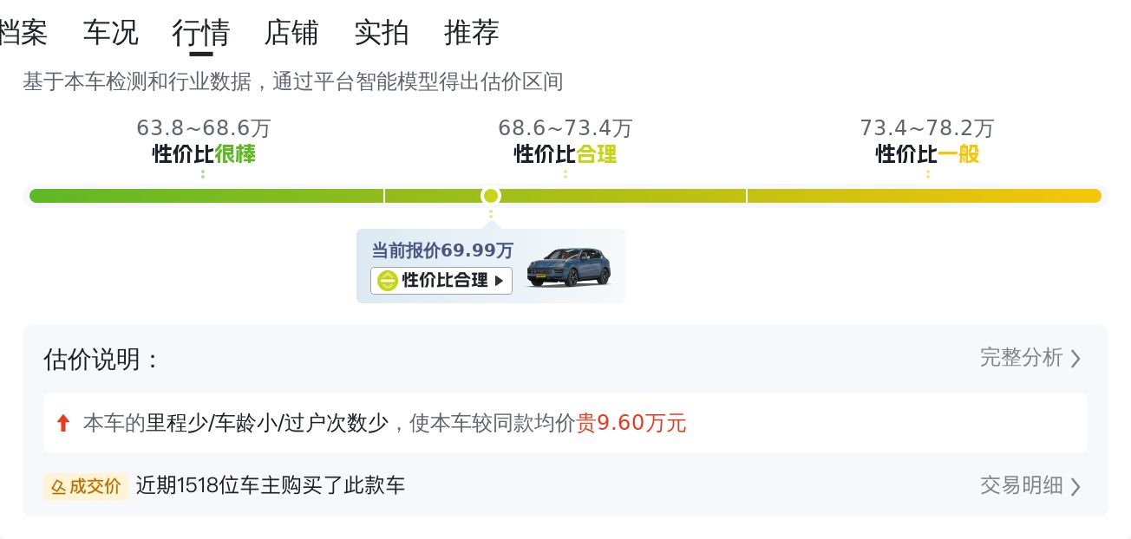Click the circular marker on the price bar
Screen dimensions: 1131x539
pos(491,196)
